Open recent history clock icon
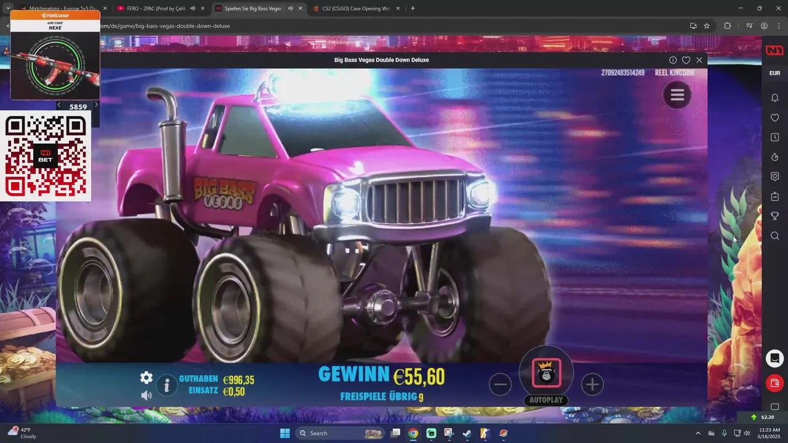Viewport: 788px width, 443px height. pos(775,137)
